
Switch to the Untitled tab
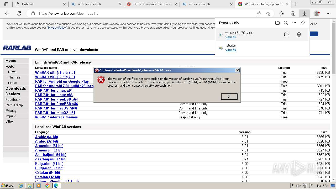tap(40, 4)
